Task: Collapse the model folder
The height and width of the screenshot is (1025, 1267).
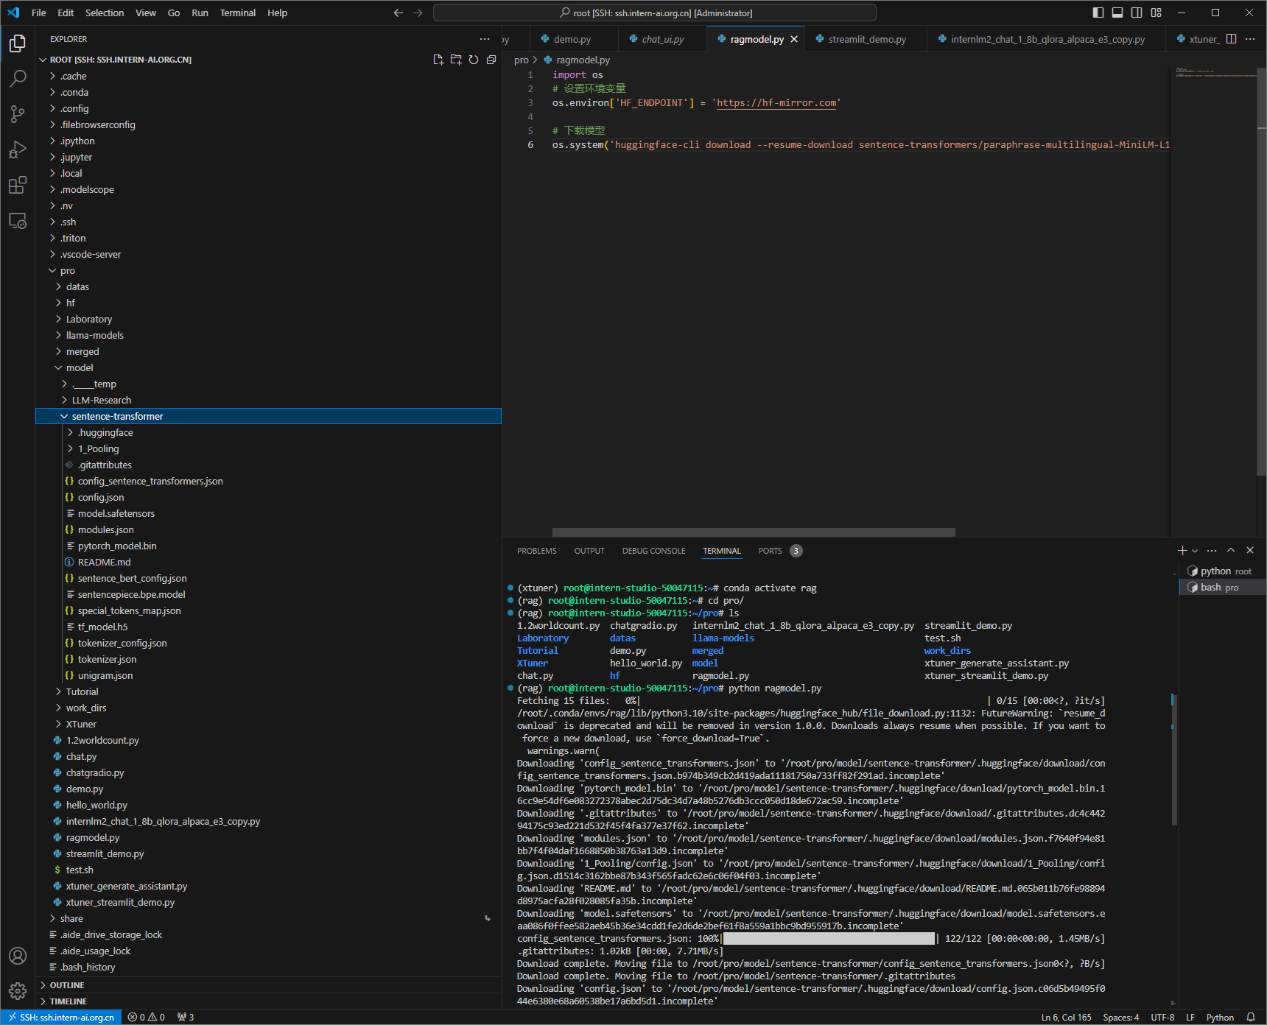Action: click(268, 367)
